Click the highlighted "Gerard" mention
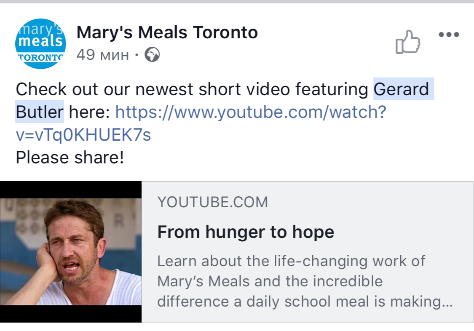 tap(401, 89)
